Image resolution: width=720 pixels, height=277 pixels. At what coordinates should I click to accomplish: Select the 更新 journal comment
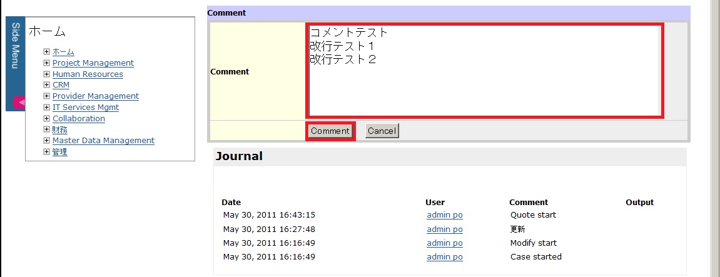pos(517,229)
